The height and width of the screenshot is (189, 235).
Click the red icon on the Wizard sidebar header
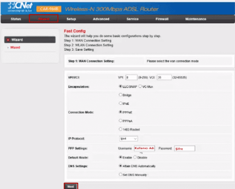[x=8, y=40]
